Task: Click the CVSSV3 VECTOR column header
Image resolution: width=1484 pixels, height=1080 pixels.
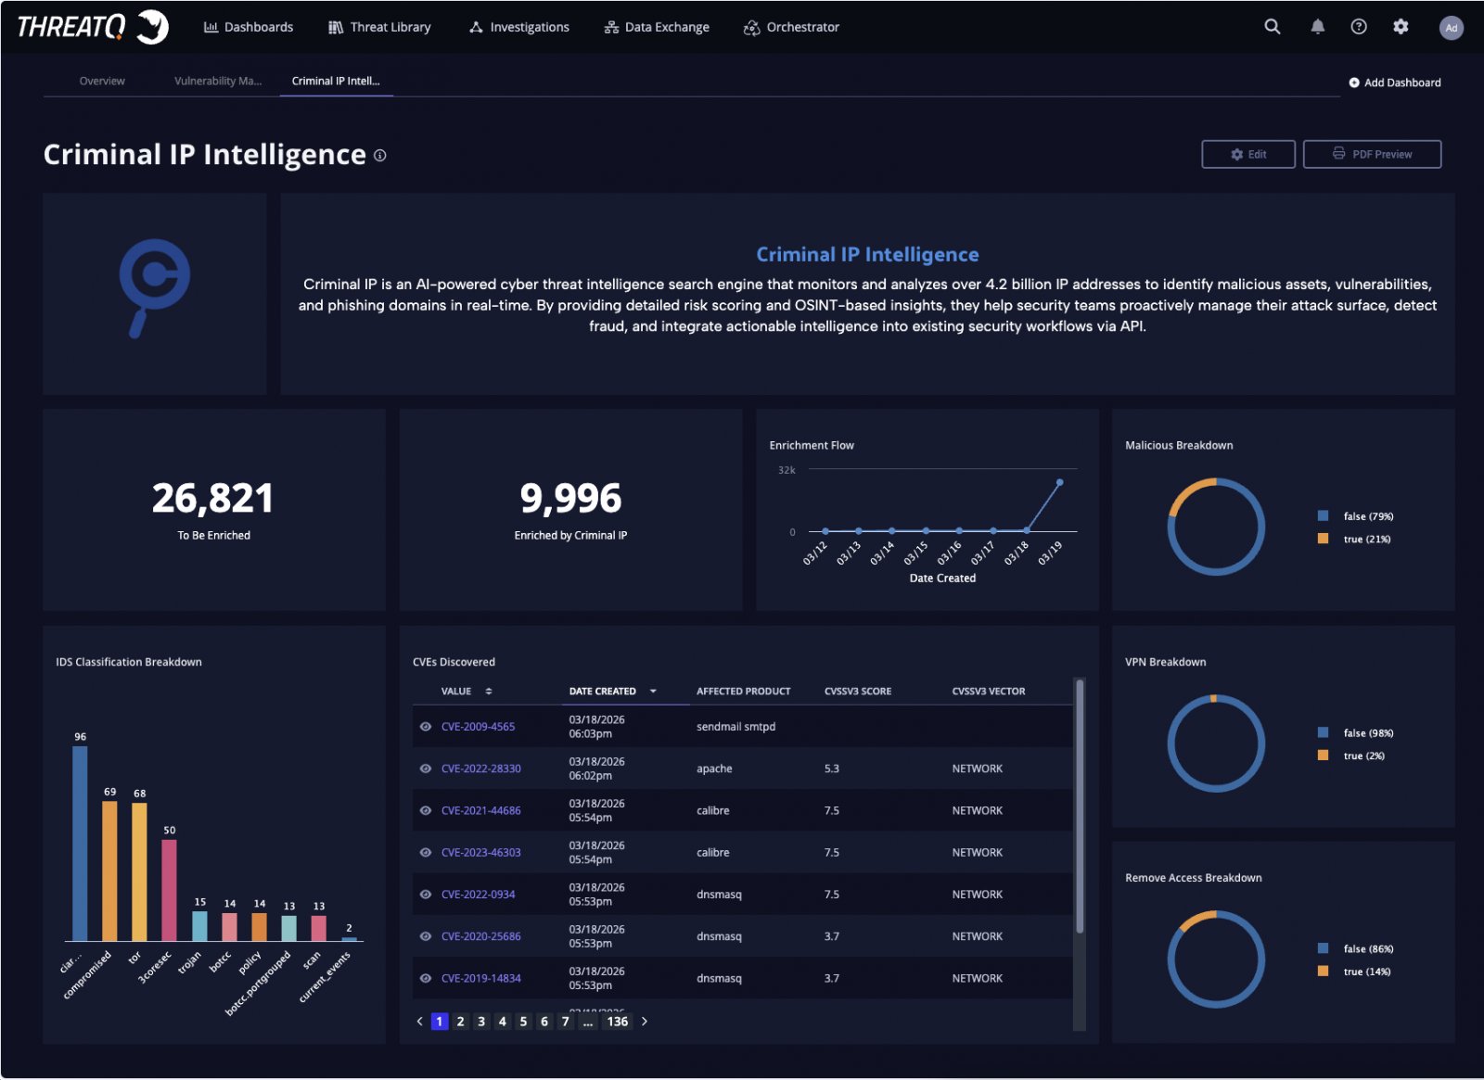Action: tap(989, 692)
